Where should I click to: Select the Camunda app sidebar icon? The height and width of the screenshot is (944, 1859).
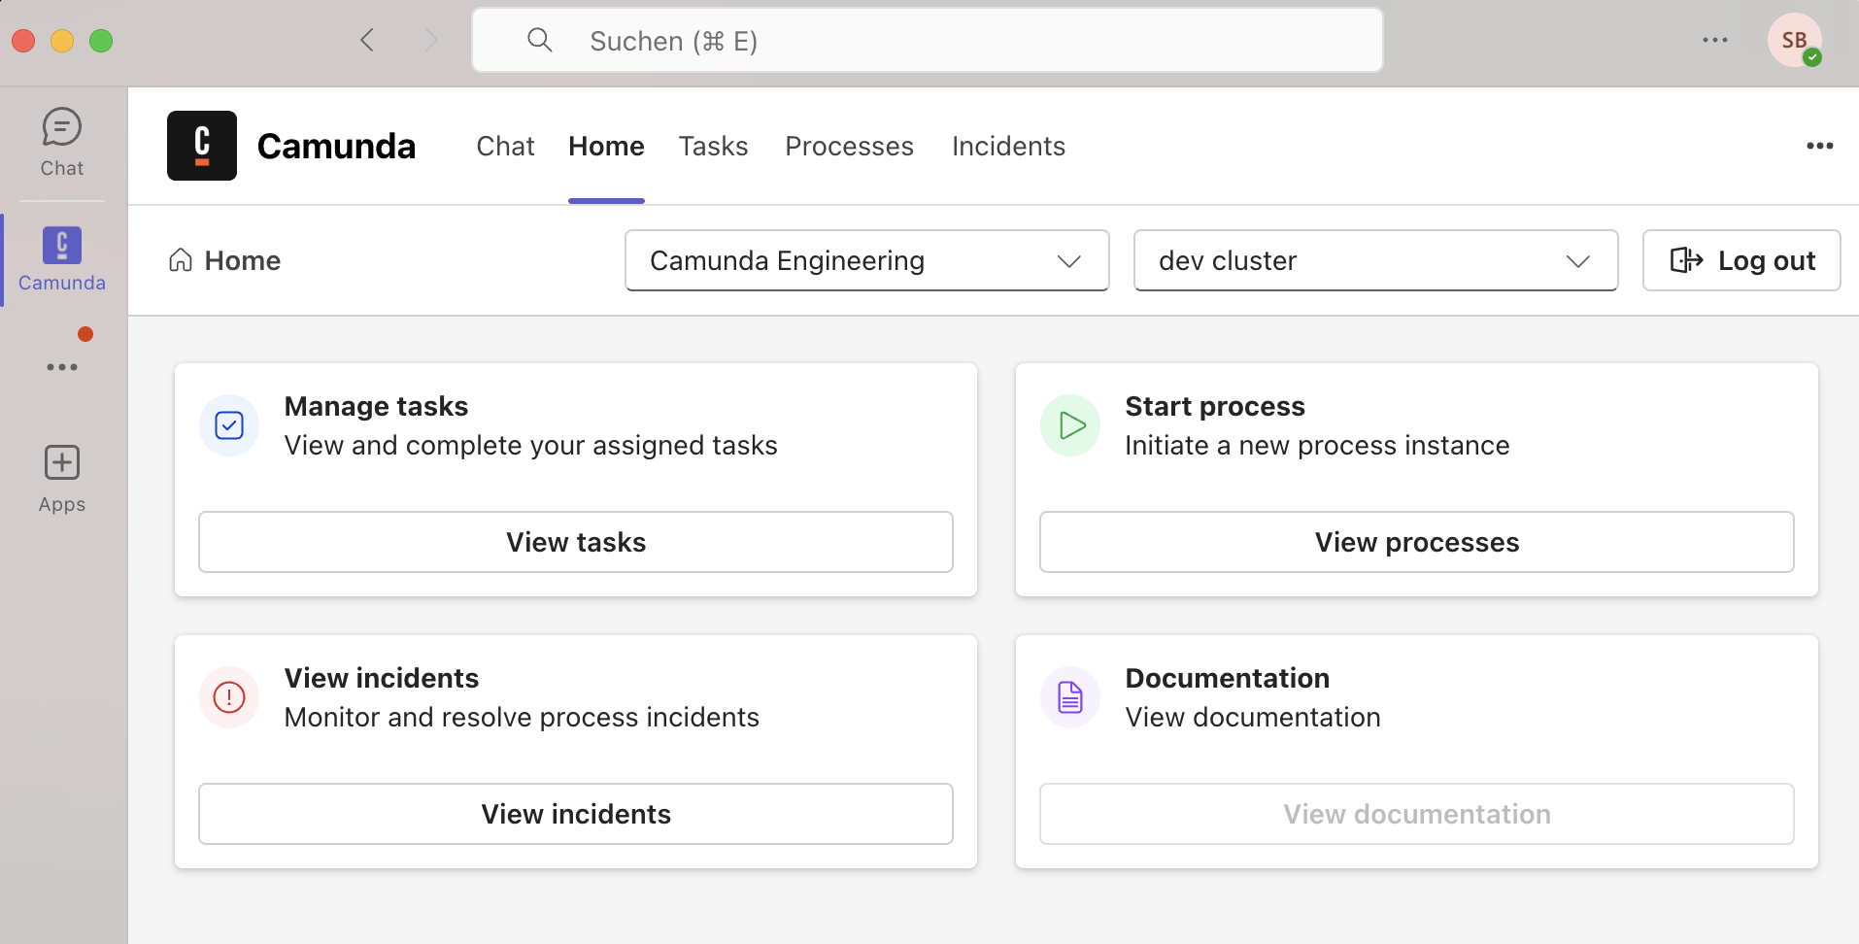pyautogui.click(x=61, y=258)
